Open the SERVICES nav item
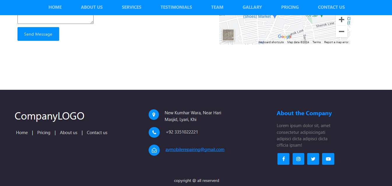Screen dimensions: 392x186 [x=131, y=7]
